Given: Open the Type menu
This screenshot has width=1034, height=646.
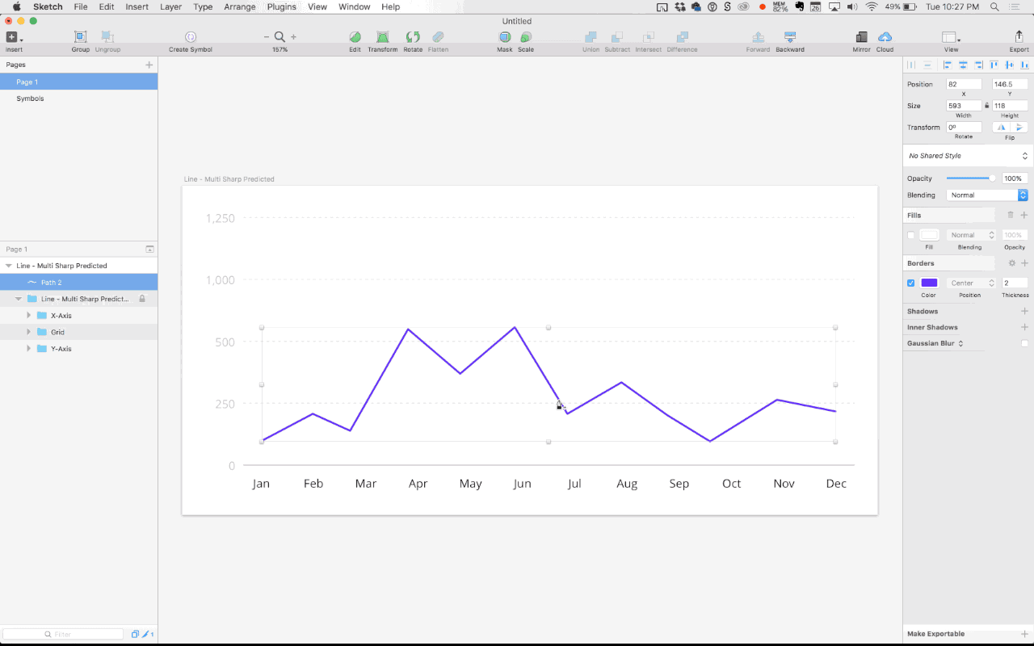Looking at the screenshot, I should (203, 6).
